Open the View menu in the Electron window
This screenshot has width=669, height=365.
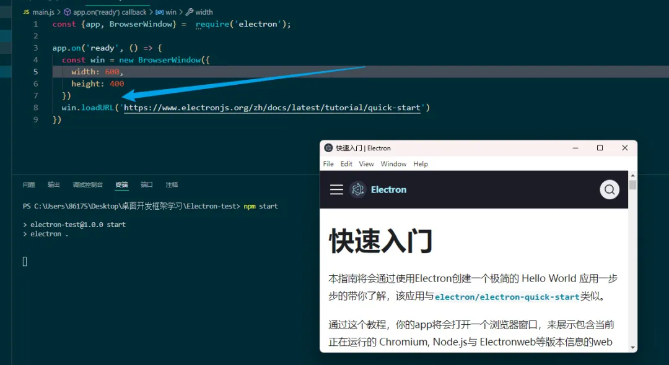366,164
